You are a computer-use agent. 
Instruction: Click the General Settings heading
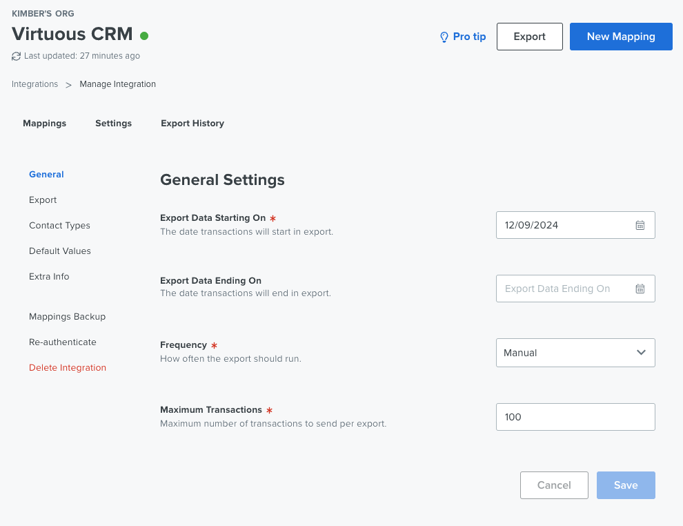[x=223, y=180]
